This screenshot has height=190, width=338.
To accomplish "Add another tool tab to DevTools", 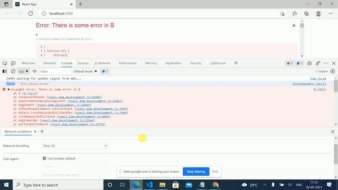I will (x=236, y=63).
